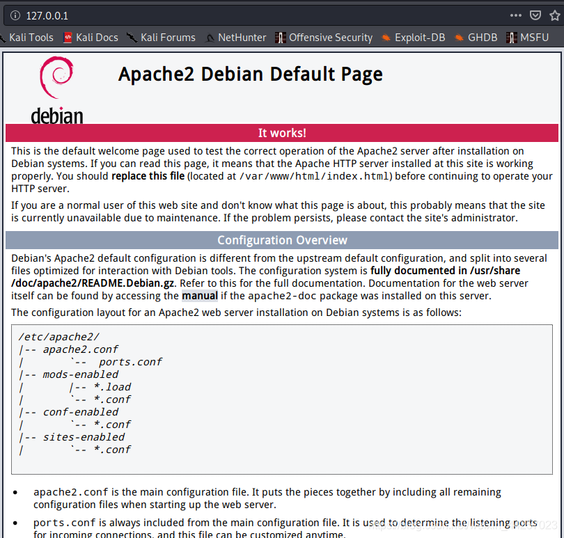Click '*.load' in the config tree
The height and width of the screenshot is (538, 564).
click(112, 387)
